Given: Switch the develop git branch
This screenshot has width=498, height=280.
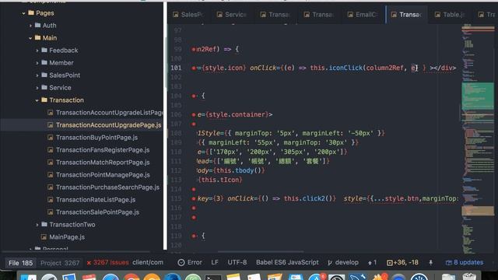Looking at the screenshot, I should point(343,263).
